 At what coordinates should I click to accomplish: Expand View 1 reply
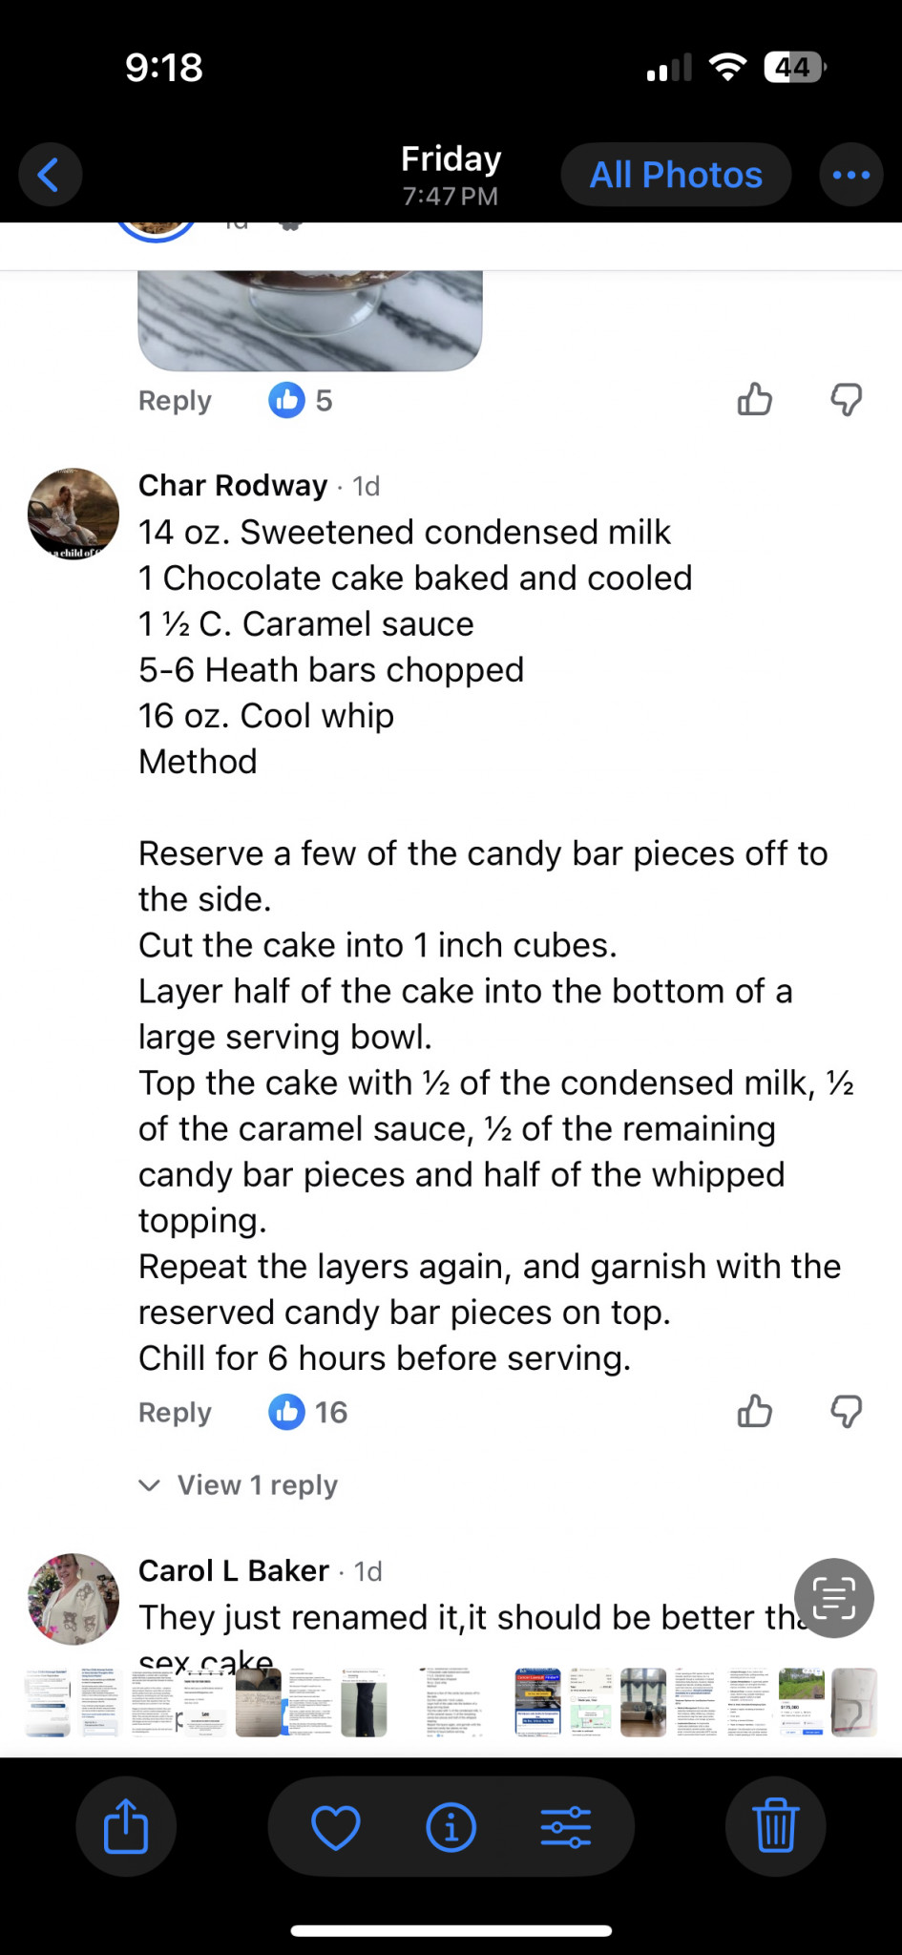pyautogui.click(x=239, y=1485)
